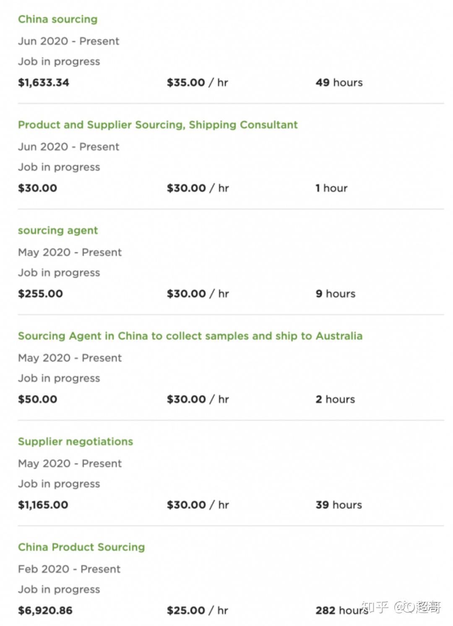
Task: Click the $25.00 / hr rate
Action: (x=198, y=610)
